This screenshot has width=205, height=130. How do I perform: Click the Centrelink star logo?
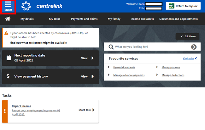coord(26,6)
